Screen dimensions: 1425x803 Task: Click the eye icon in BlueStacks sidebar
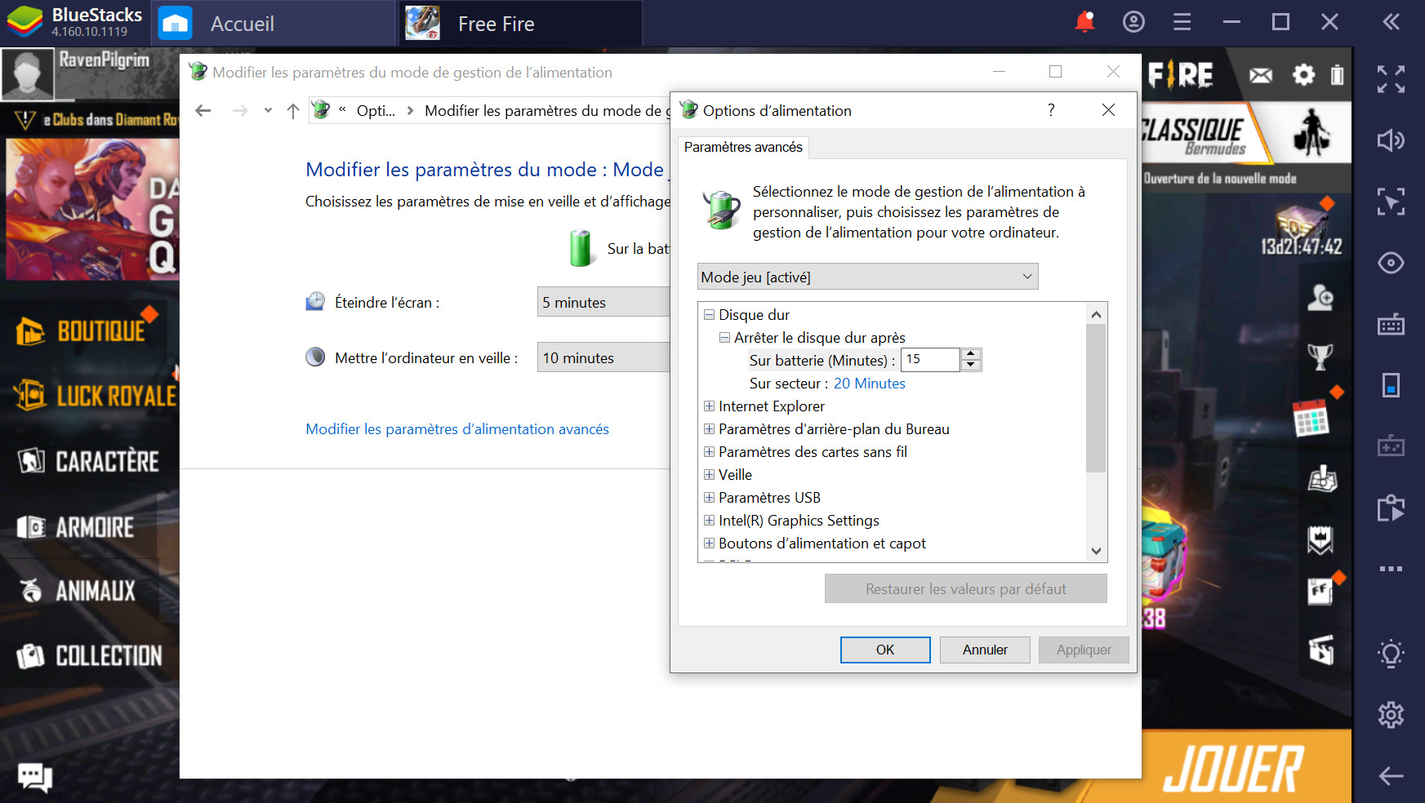point(1391,263)
